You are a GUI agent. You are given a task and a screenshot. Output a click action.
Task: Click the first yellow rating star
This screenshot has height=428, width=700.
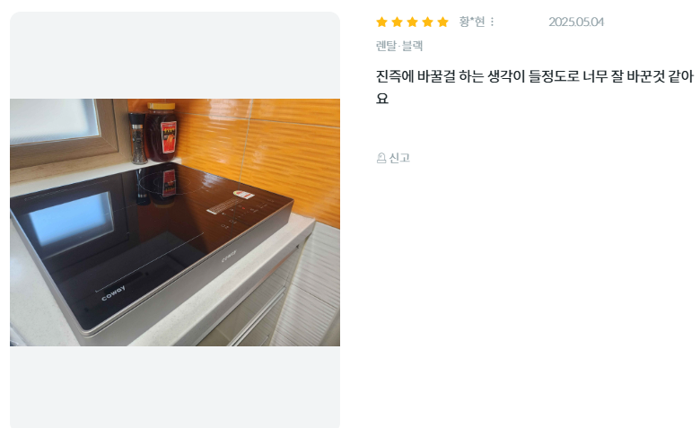[x=381, y=22]
